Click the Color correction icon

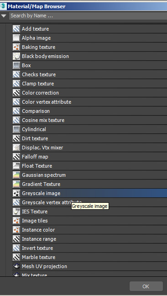tap(16, 93)
